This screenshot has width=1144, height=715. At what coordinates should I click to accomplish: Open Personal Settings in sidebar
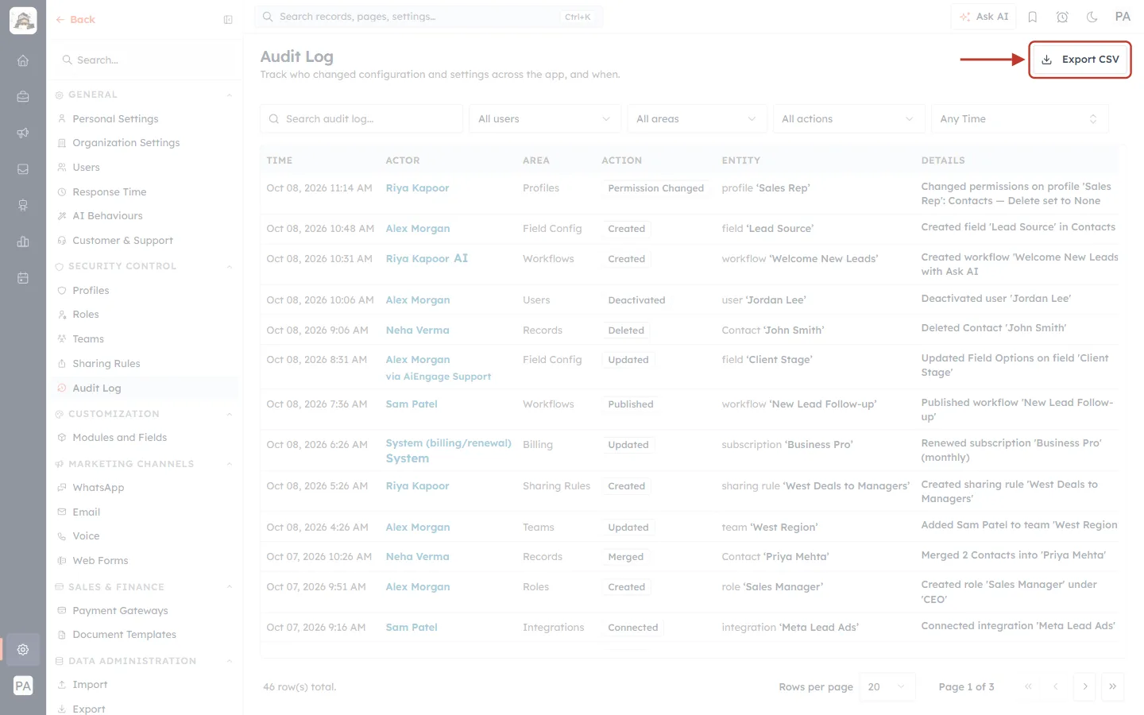click(115, 119)
